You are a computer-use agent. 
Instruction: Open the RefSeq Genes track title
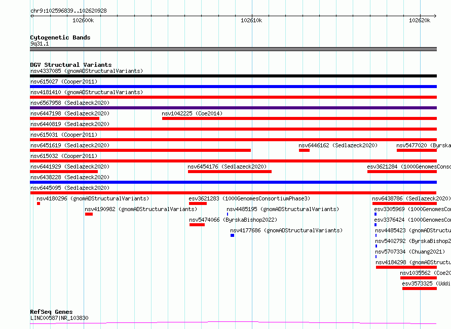pos(52,312)
